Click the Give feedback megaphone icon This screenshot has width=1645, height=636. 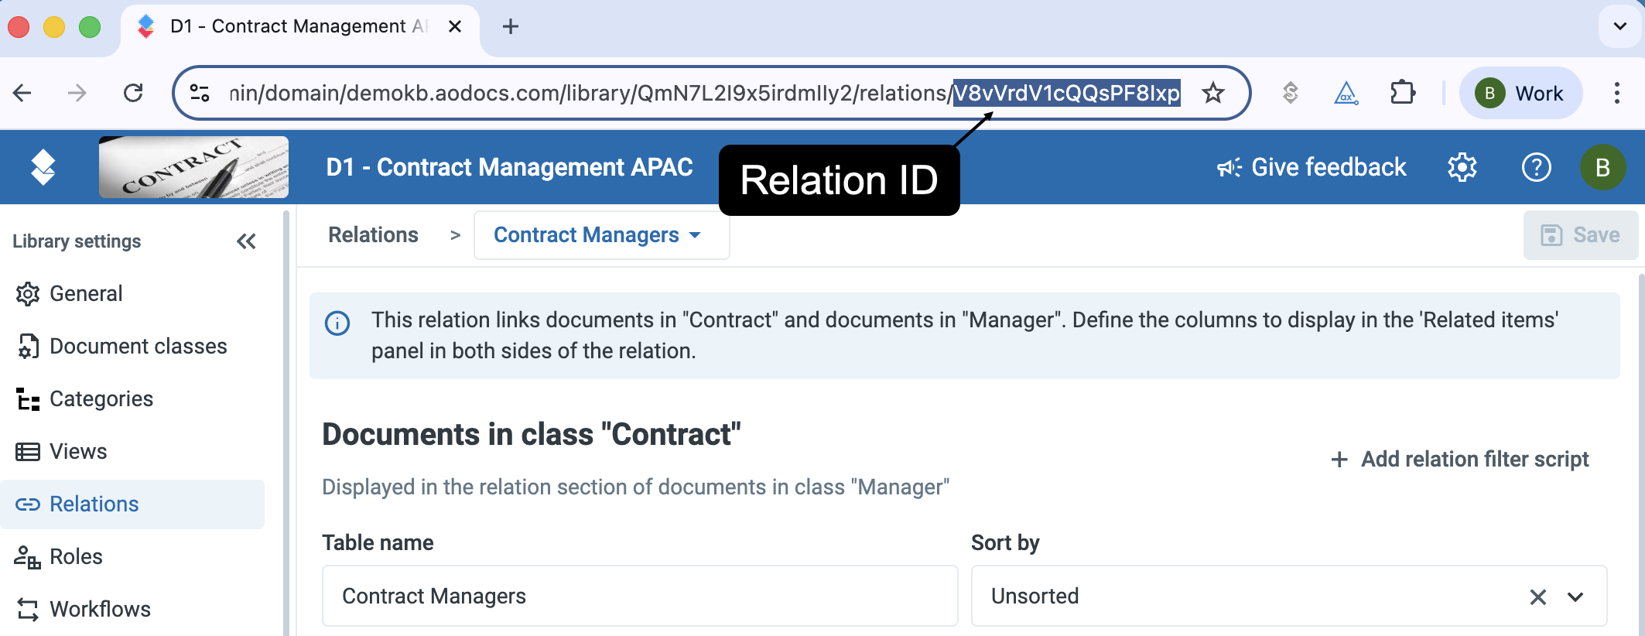pos(1229,167)
